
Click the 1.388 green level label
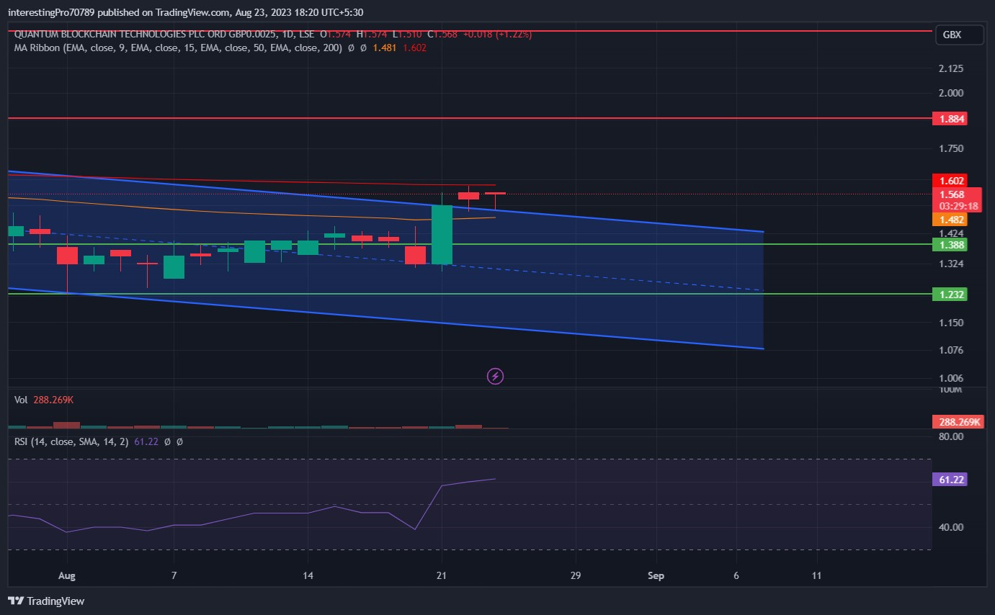pos(949,245)
